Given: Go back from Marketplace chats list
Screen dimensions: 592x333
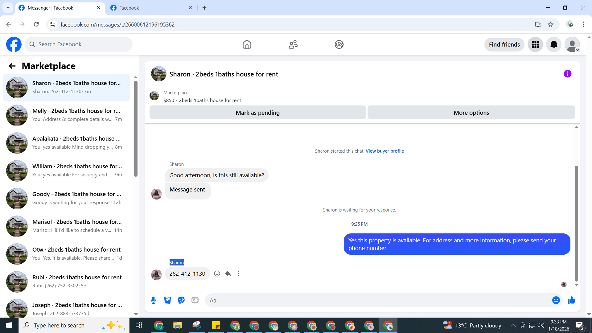Looking at the screenshot, I should [x=12, y=66].
